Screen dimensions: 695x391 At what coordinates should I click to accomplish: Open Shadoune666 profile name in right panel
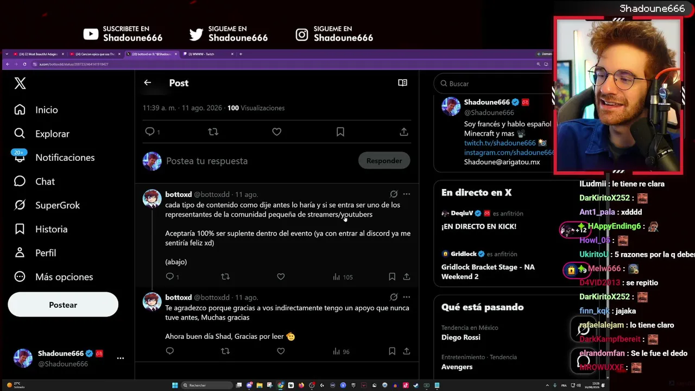487,102
